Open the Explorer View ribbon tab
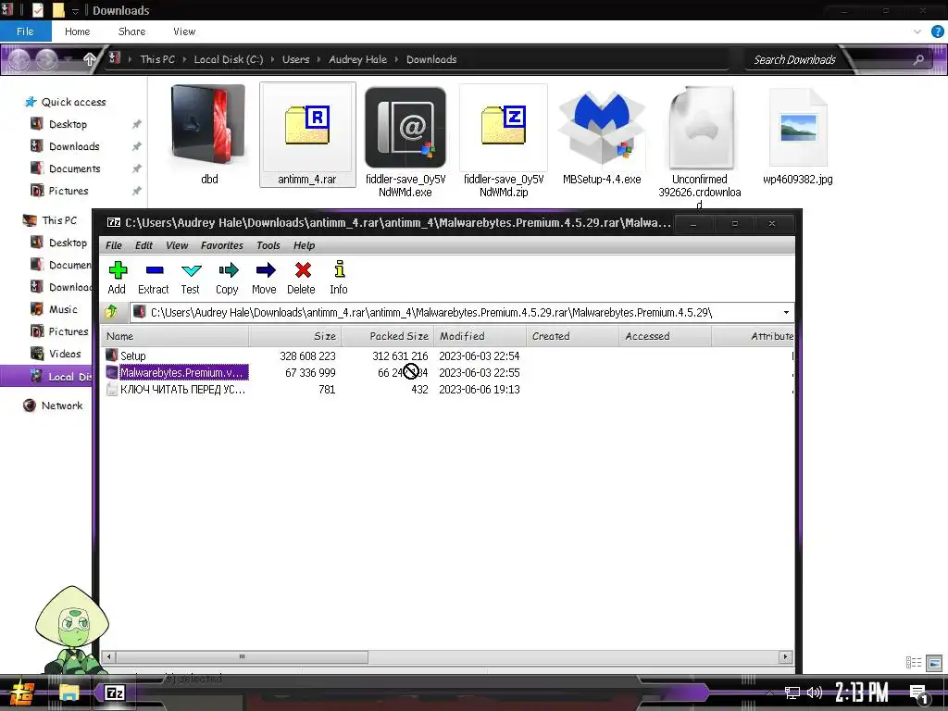The image size is (948, 711). coord(184,31)
